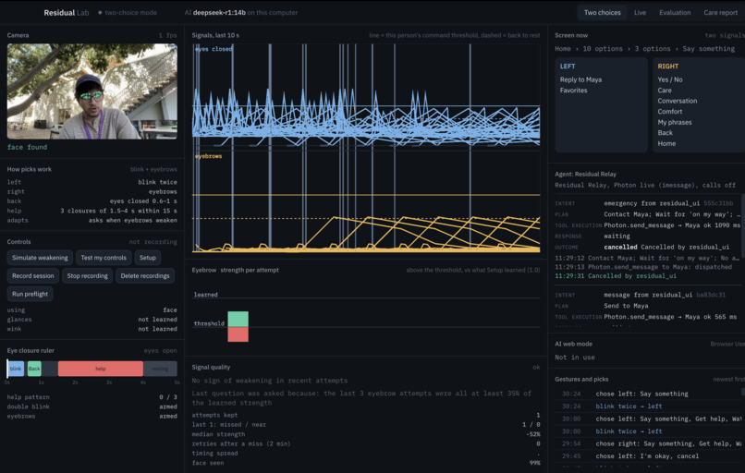This screenshot has height=473, width=745.
Task: Click the green eyebrow strength bar
Action: (238, 319)
